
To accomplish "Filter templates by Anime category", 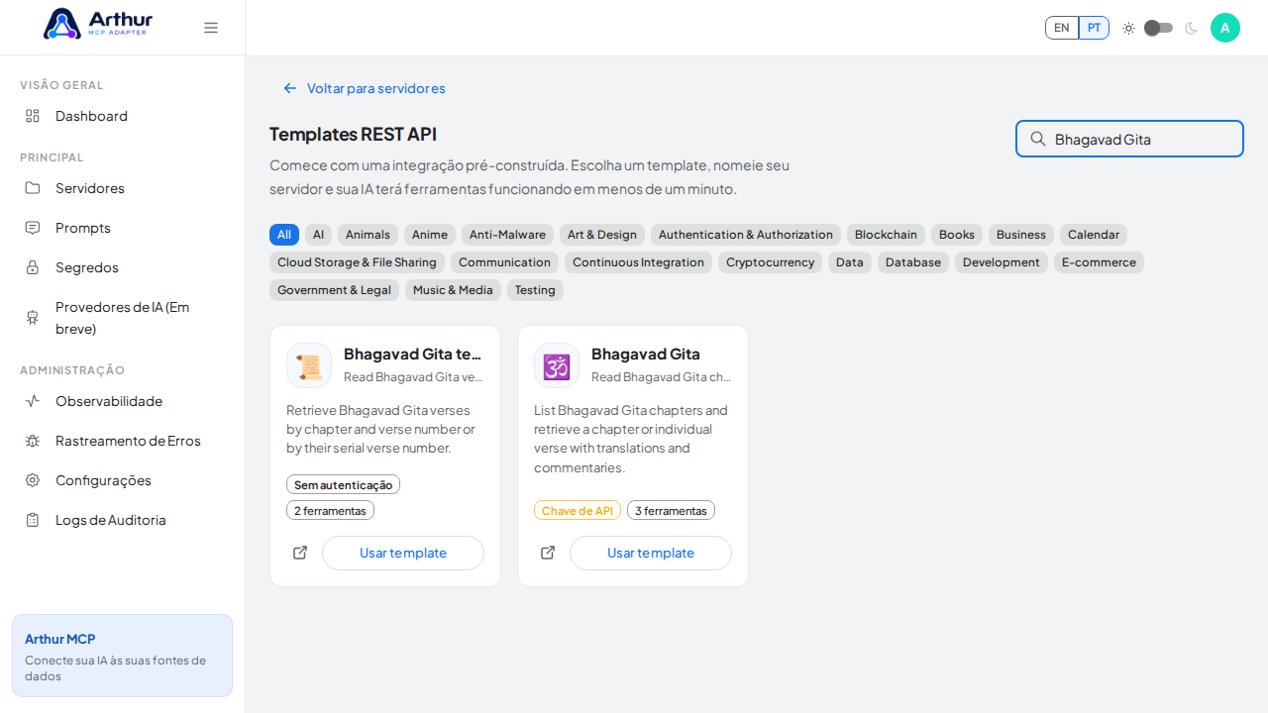I will [x=430, y=235].
